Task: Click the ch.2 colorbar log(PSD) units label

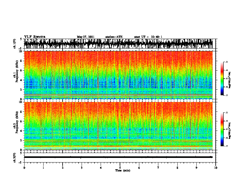Action: [230, 131]
